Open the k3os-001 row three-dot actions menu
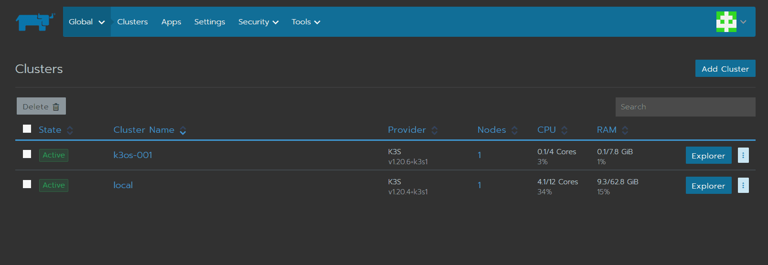The width and height of the screenshot is (768, 265). click(x=743, y=155)
